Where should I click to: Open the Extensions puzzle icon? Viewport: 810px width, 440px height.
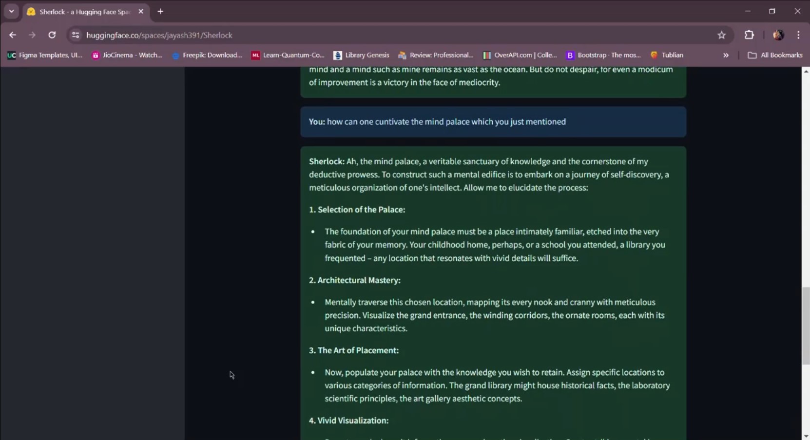[x=749, y=35]
